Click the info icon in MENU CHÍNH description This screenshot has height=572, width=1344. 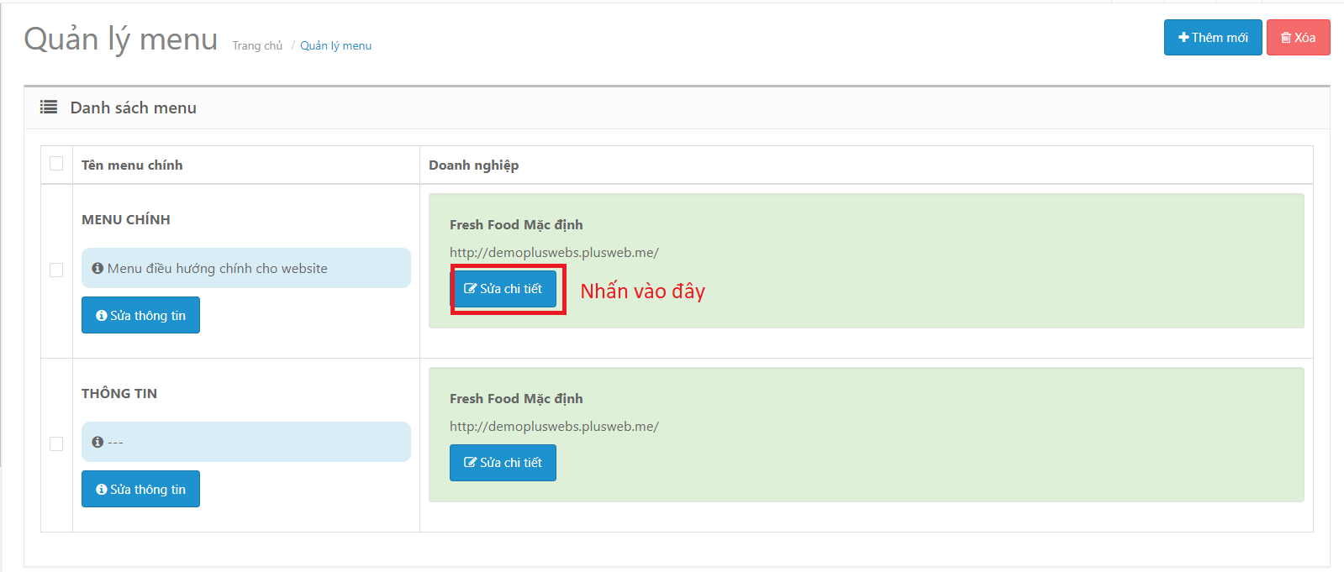(98, 269)
